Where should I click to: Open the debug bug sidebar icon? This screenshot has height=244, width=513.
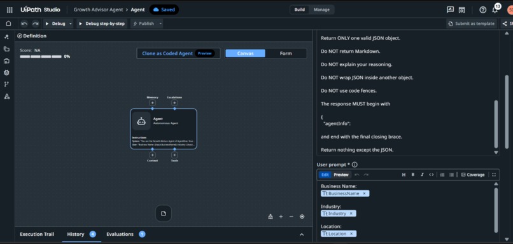click(x=6, y=72)
